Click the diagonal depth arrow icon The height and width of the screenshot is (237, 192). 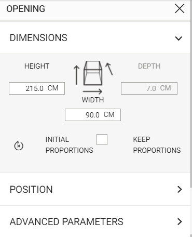tap(109, 69)
